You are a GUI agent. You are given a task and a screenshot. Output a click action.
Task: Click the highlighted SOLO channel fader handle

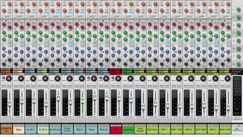83,100
